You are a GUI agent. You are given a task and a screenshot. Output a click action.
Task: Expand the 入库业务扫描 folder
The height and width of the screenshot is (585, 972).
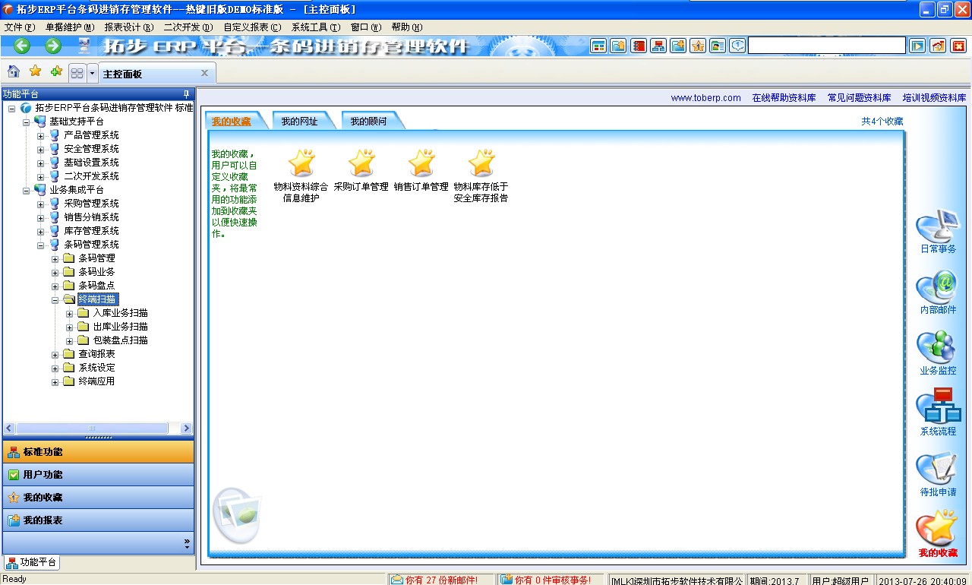(70, 313)
